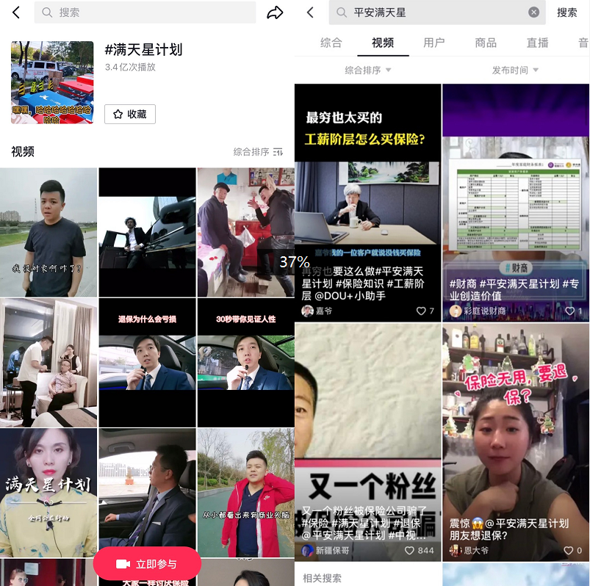Open the 保险无用,要退保 video
Image resolution: width=590 pixels, height=586 pixels.
[516, 442]
